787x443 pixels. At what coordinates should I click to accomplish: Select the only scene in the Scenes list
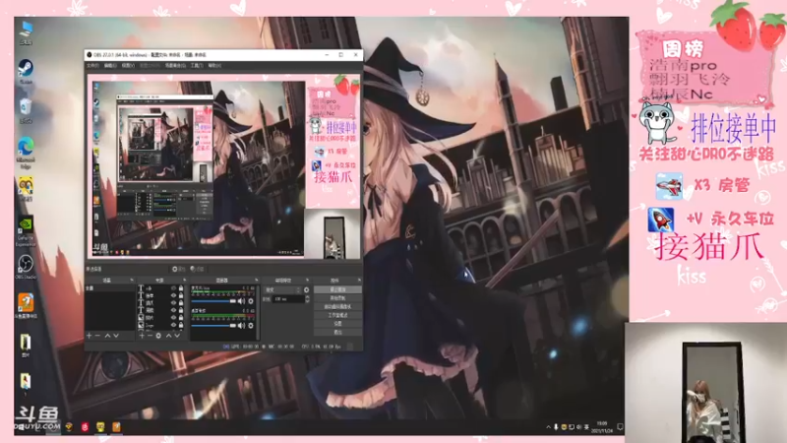pos(110,288)
